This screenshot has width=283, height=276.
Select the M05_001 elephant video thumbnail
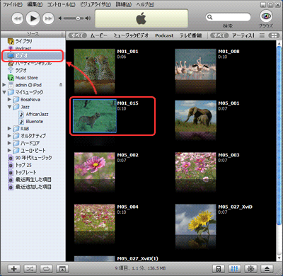coord(195,116)
